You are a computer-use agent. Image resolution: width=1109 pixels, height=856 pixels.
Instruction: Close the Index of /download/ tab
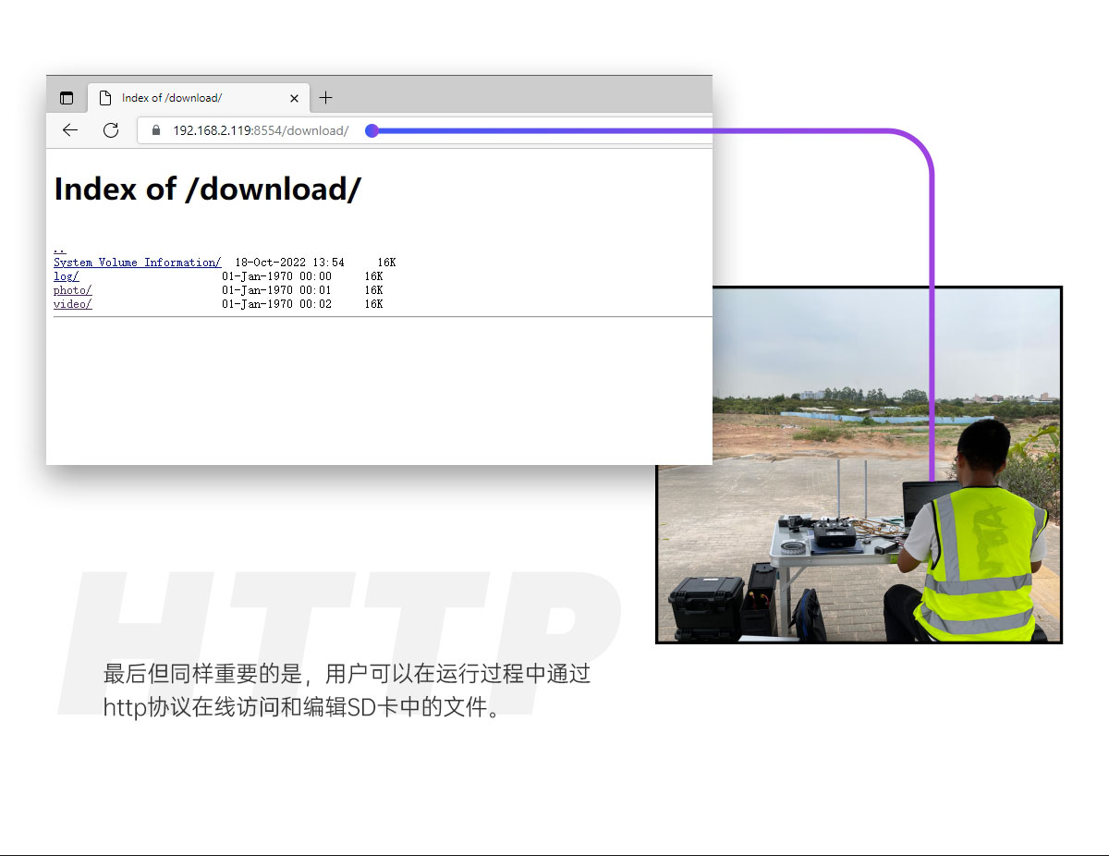click(294, 98)
